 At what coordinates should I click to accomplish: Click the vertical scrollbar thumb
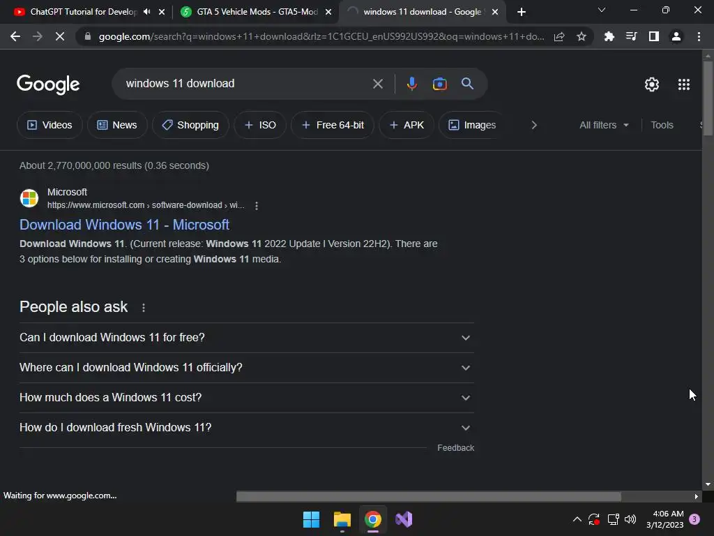(x=708, y=98)
